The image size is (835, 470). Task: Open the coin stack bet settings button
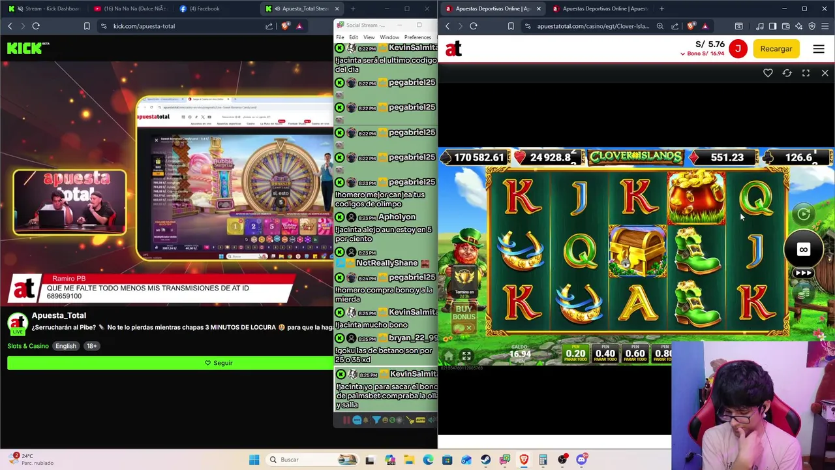coord(804,293)
